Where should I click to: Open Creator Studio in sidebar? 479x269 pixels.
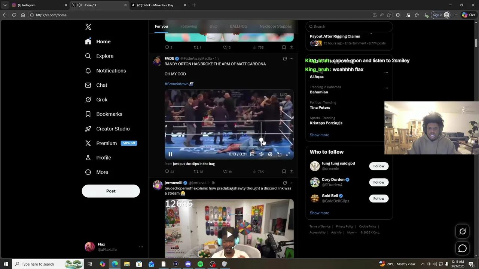[x=107, y=129]
